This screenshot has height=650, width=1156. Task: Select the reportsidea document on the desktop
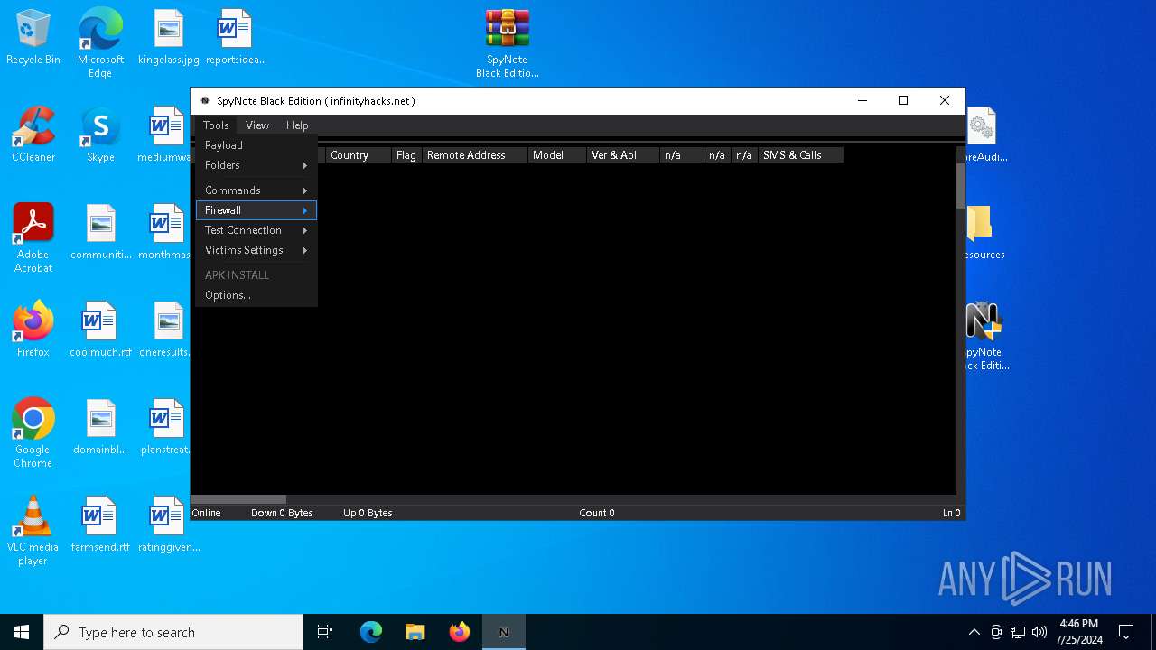click(236, 37)
